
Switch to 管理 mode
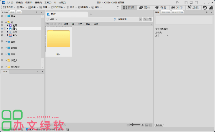pos(128,8)
